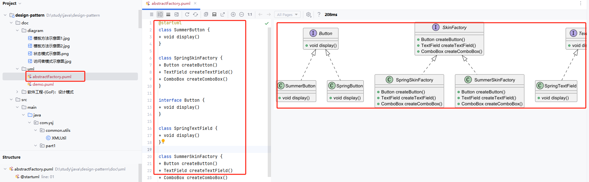The height and width of the screenshot is (182, 589).
Task: Open demo.puml in the project tree
Action: [x=43, y=84]
